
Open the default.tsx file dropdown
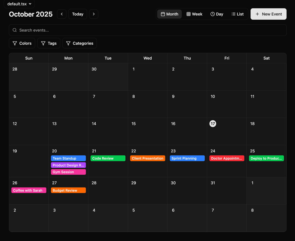click(19, 4)
